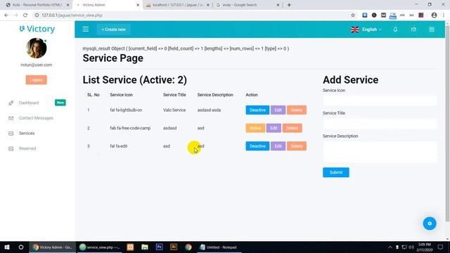Open the Chrome three-dot menu

click(444, 15)
